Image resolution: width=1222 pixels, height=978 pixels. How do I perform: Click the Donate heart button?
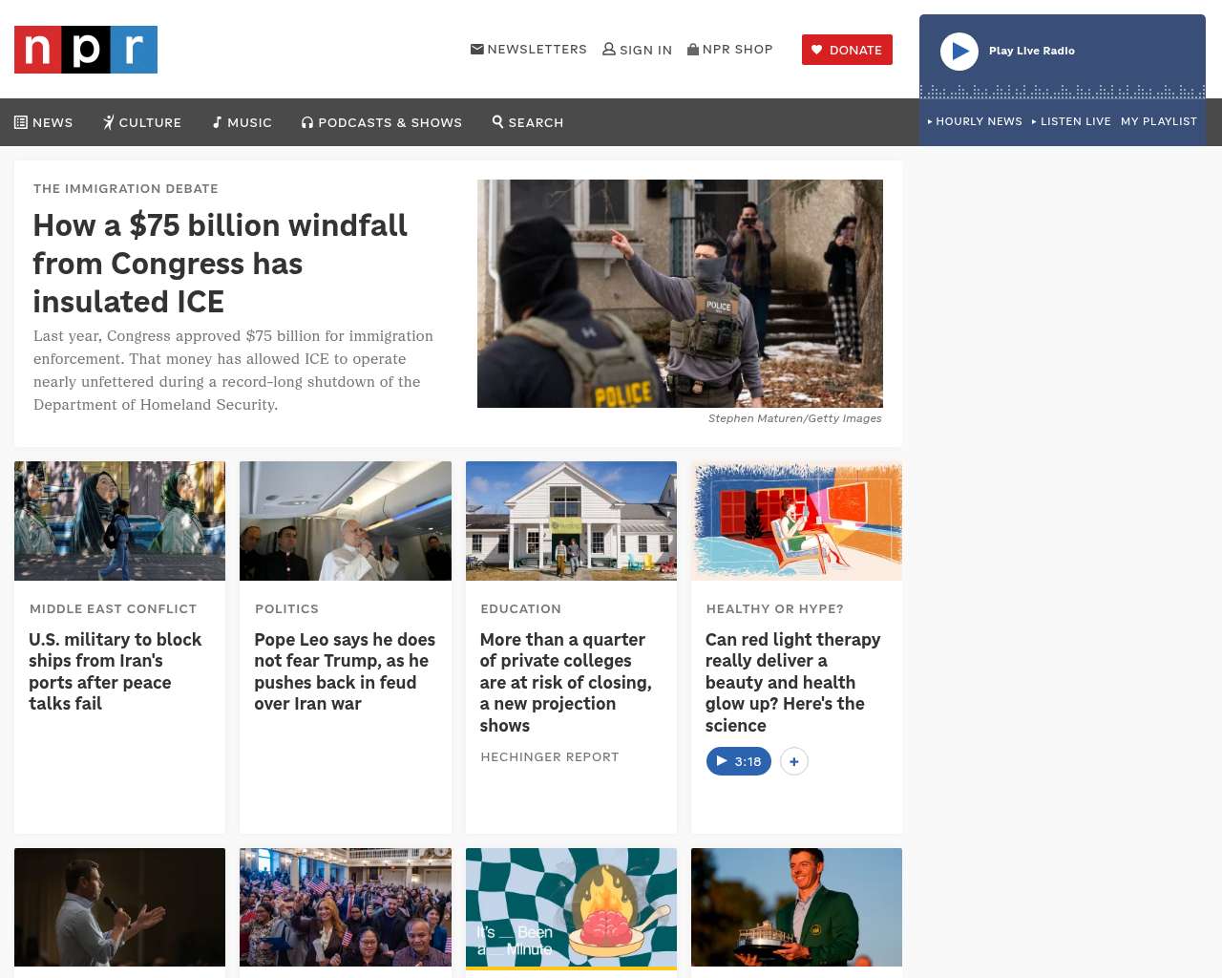tap(847, 50)
